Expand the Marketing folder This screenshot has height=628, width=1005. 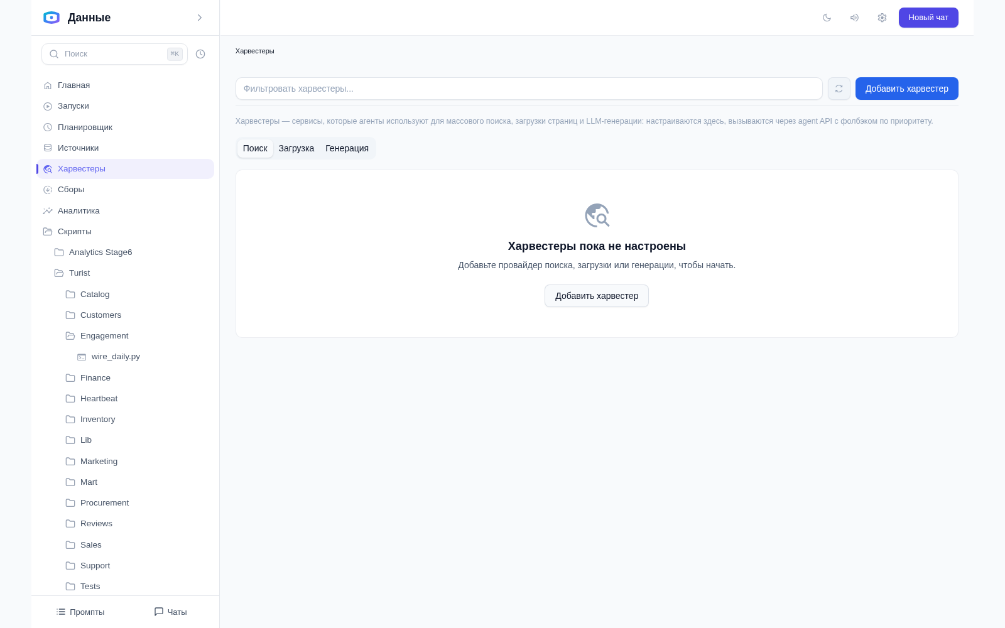coord(137,462)
